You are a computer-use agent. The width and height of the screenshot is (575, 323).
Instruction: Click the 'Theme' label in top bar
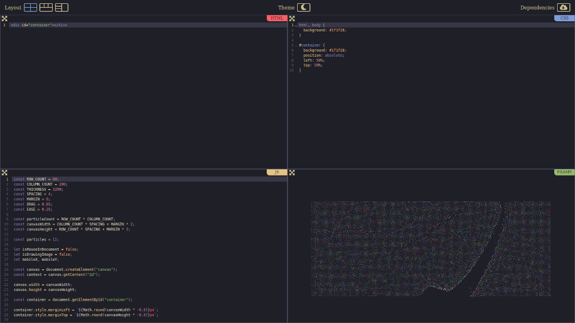tap(286, 8)
